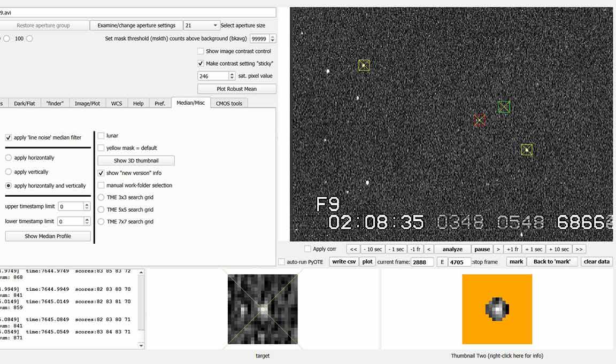Screen dimensions: 616x364
Task: Increment the upper timestamp limit spinner
Action: point(87,204)
